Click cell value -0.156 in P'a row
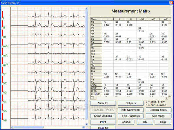Viewport: 174px width, 130px height. click(x=141, y=31)
